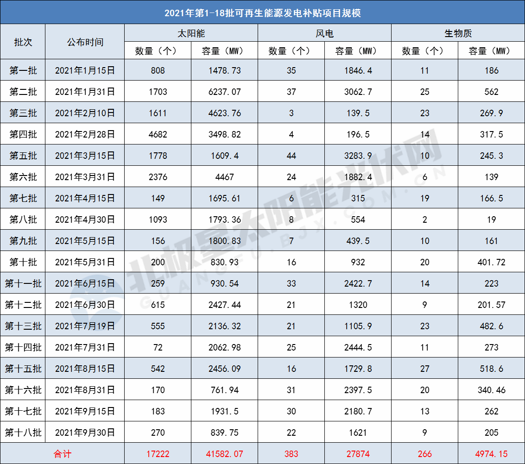Click the 第十八批 row label
The height and width of the screenshot is (464, 525).
coord(23,432)
